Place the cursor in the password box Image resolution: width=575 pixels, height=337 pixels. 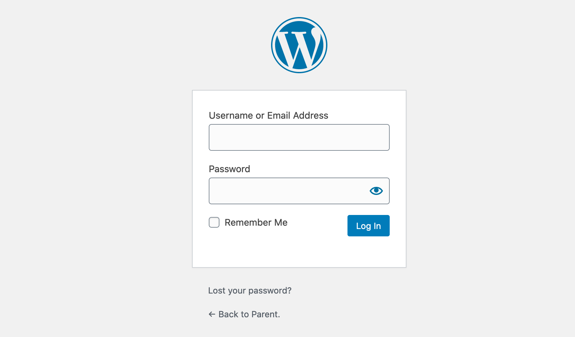(288, 191)
